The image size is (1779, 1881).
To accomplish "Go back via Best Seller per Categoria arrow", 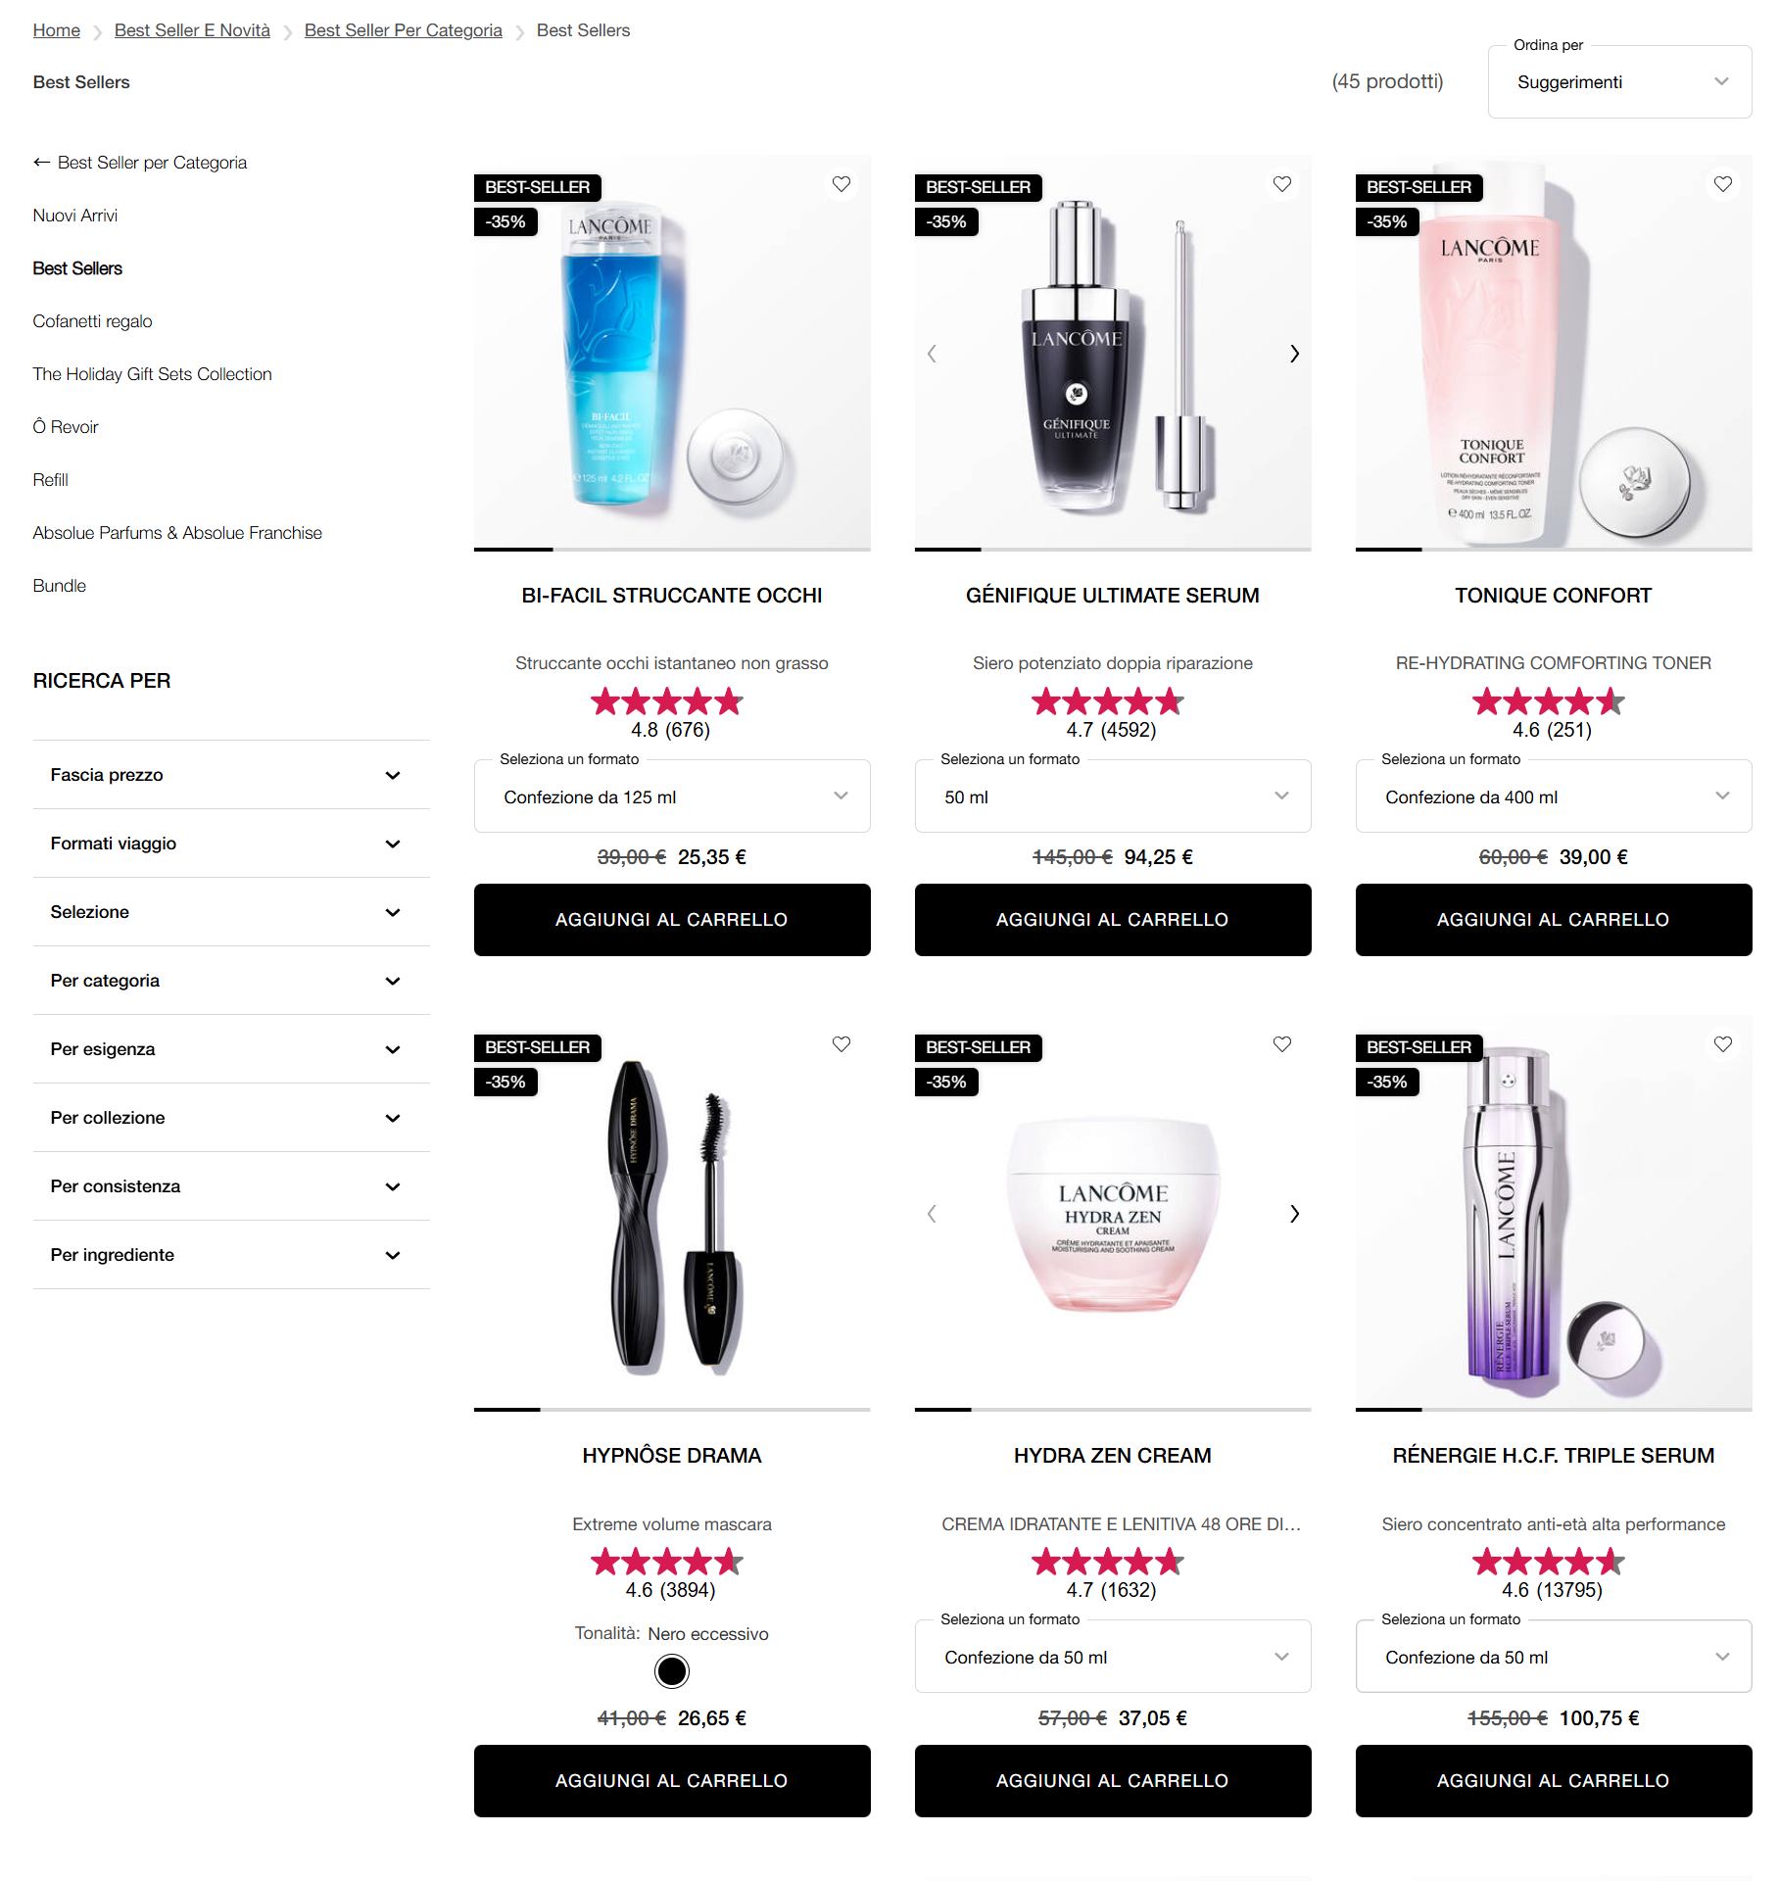I will pyautogui.click(x=140, y=163).
